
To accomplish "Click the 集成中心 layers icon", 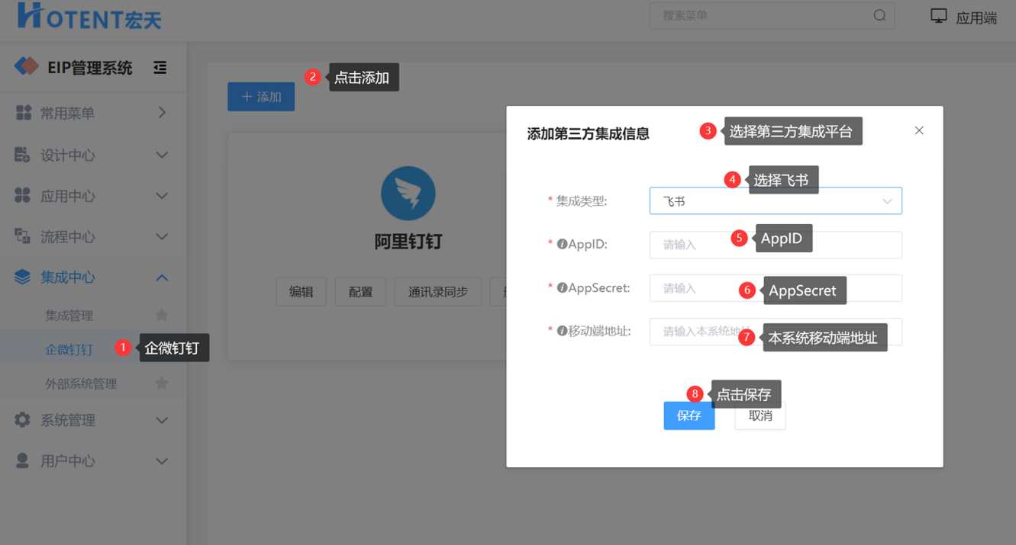I will pyautogui.click(x=23, y=277).
